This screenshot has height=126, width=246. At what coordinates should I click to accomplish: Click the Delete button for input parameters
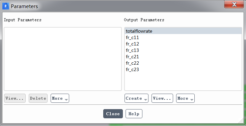[38, 98]
